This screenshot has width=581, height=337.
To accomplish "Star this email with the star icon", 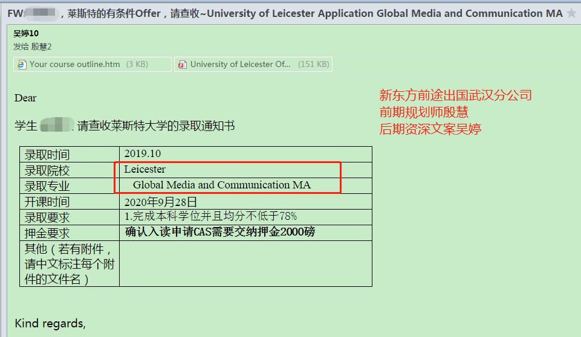I will coord(572,13).
